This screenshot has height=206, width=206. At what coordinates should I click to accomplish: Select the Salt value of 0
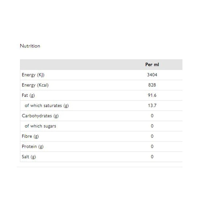coord(152,157)
